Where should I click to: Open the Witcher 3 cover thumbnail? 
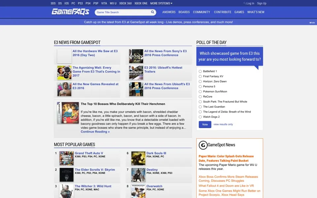pyautogui.click(x=66, y=191)
